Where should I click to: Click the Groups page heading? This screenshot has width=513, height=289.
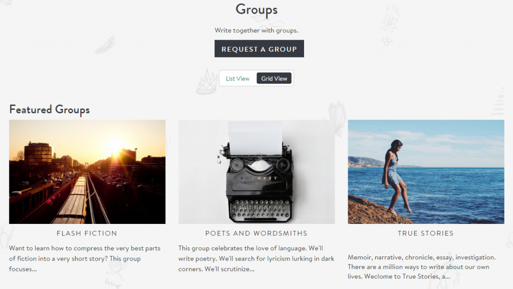(256, 10)
